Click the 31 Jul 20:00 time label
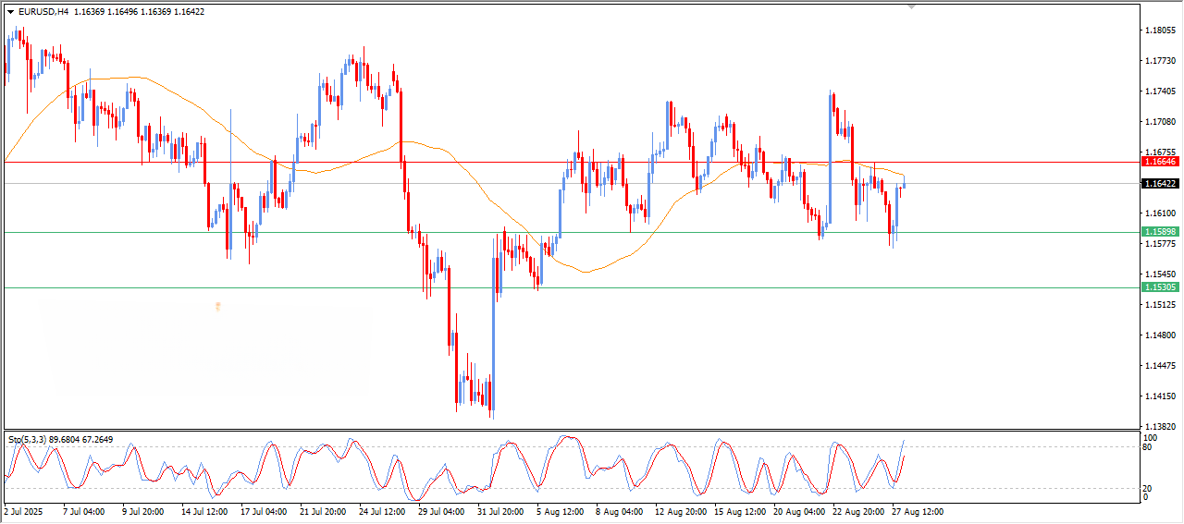Screen dimensions: 1184x524 click(x=500, y=511)
